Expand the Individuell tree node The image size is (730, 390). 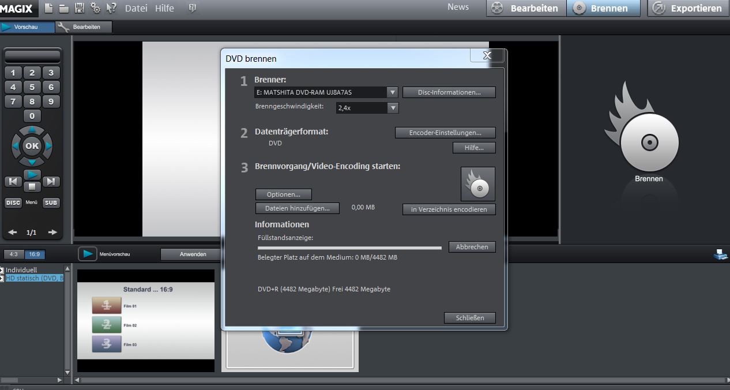pyautogui.click(x=2, y=270)
